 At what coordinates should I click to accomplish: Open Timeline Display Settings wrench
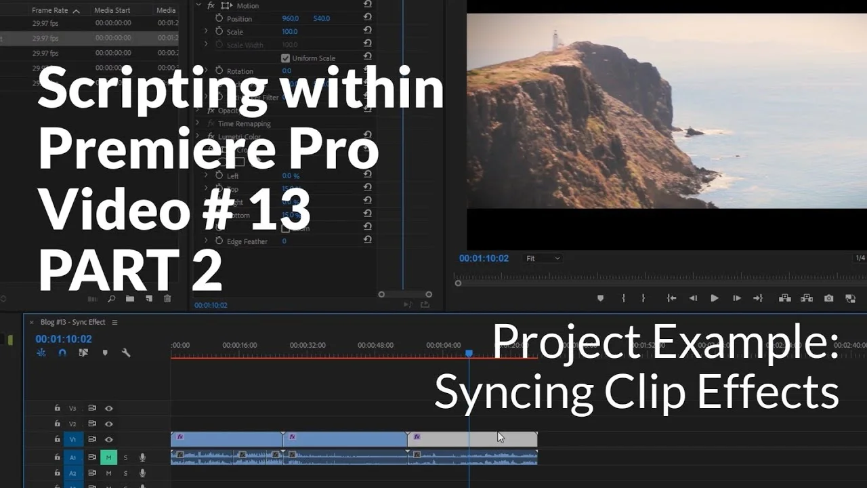pyautogui.click(x=125, y=352)
